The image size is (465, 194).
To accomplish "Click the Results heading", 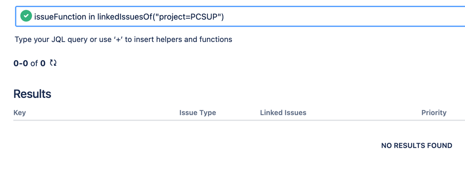I will click(x=32, y=94).
